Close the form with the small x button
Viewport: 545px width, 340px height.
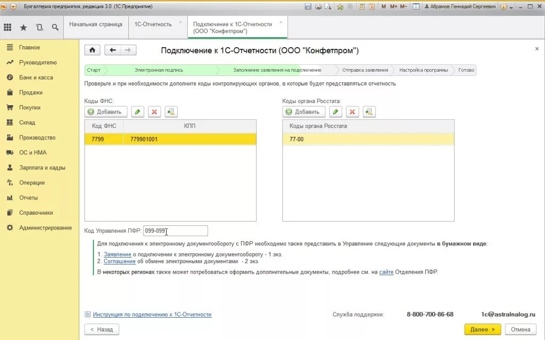pyautogui.click(x=536, y=49)
